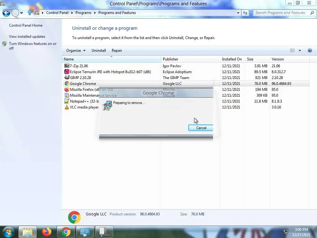Click Google LLC publisher cell in list
This screenshot has width=317, height=238.
tap(172, 84)
